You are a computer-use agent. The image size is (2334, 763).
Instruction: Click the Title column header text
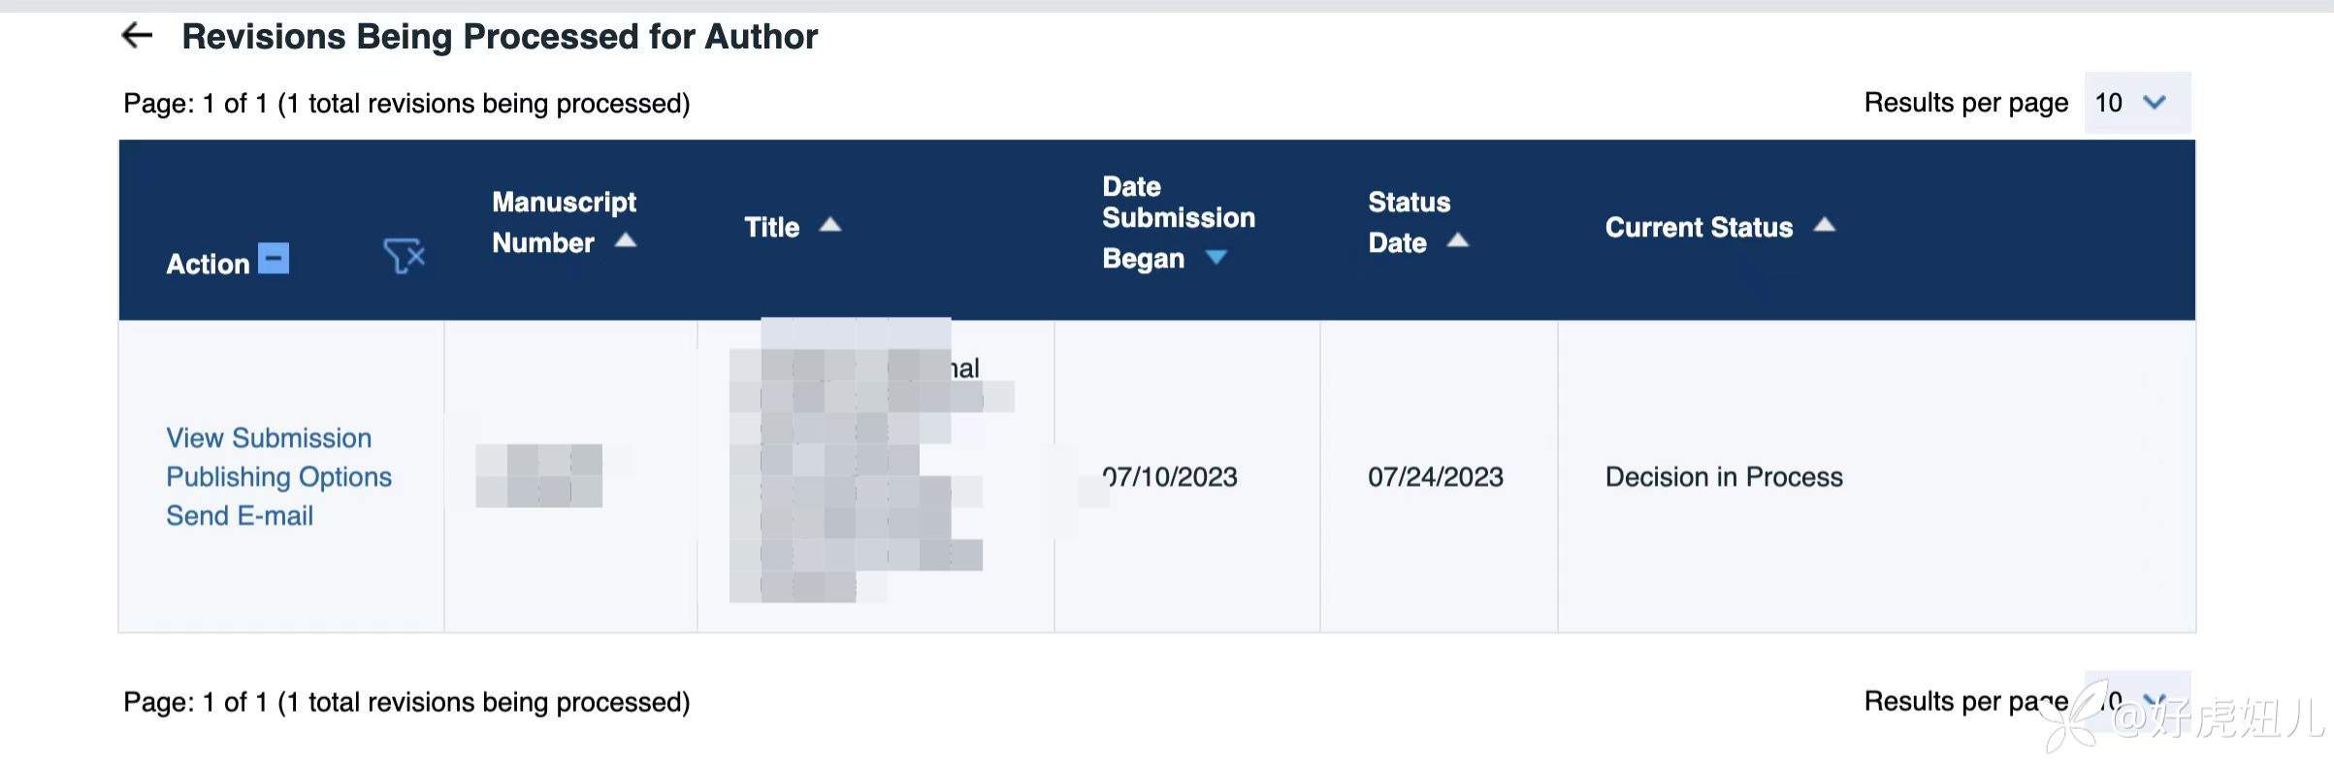(x=771, y=228)
